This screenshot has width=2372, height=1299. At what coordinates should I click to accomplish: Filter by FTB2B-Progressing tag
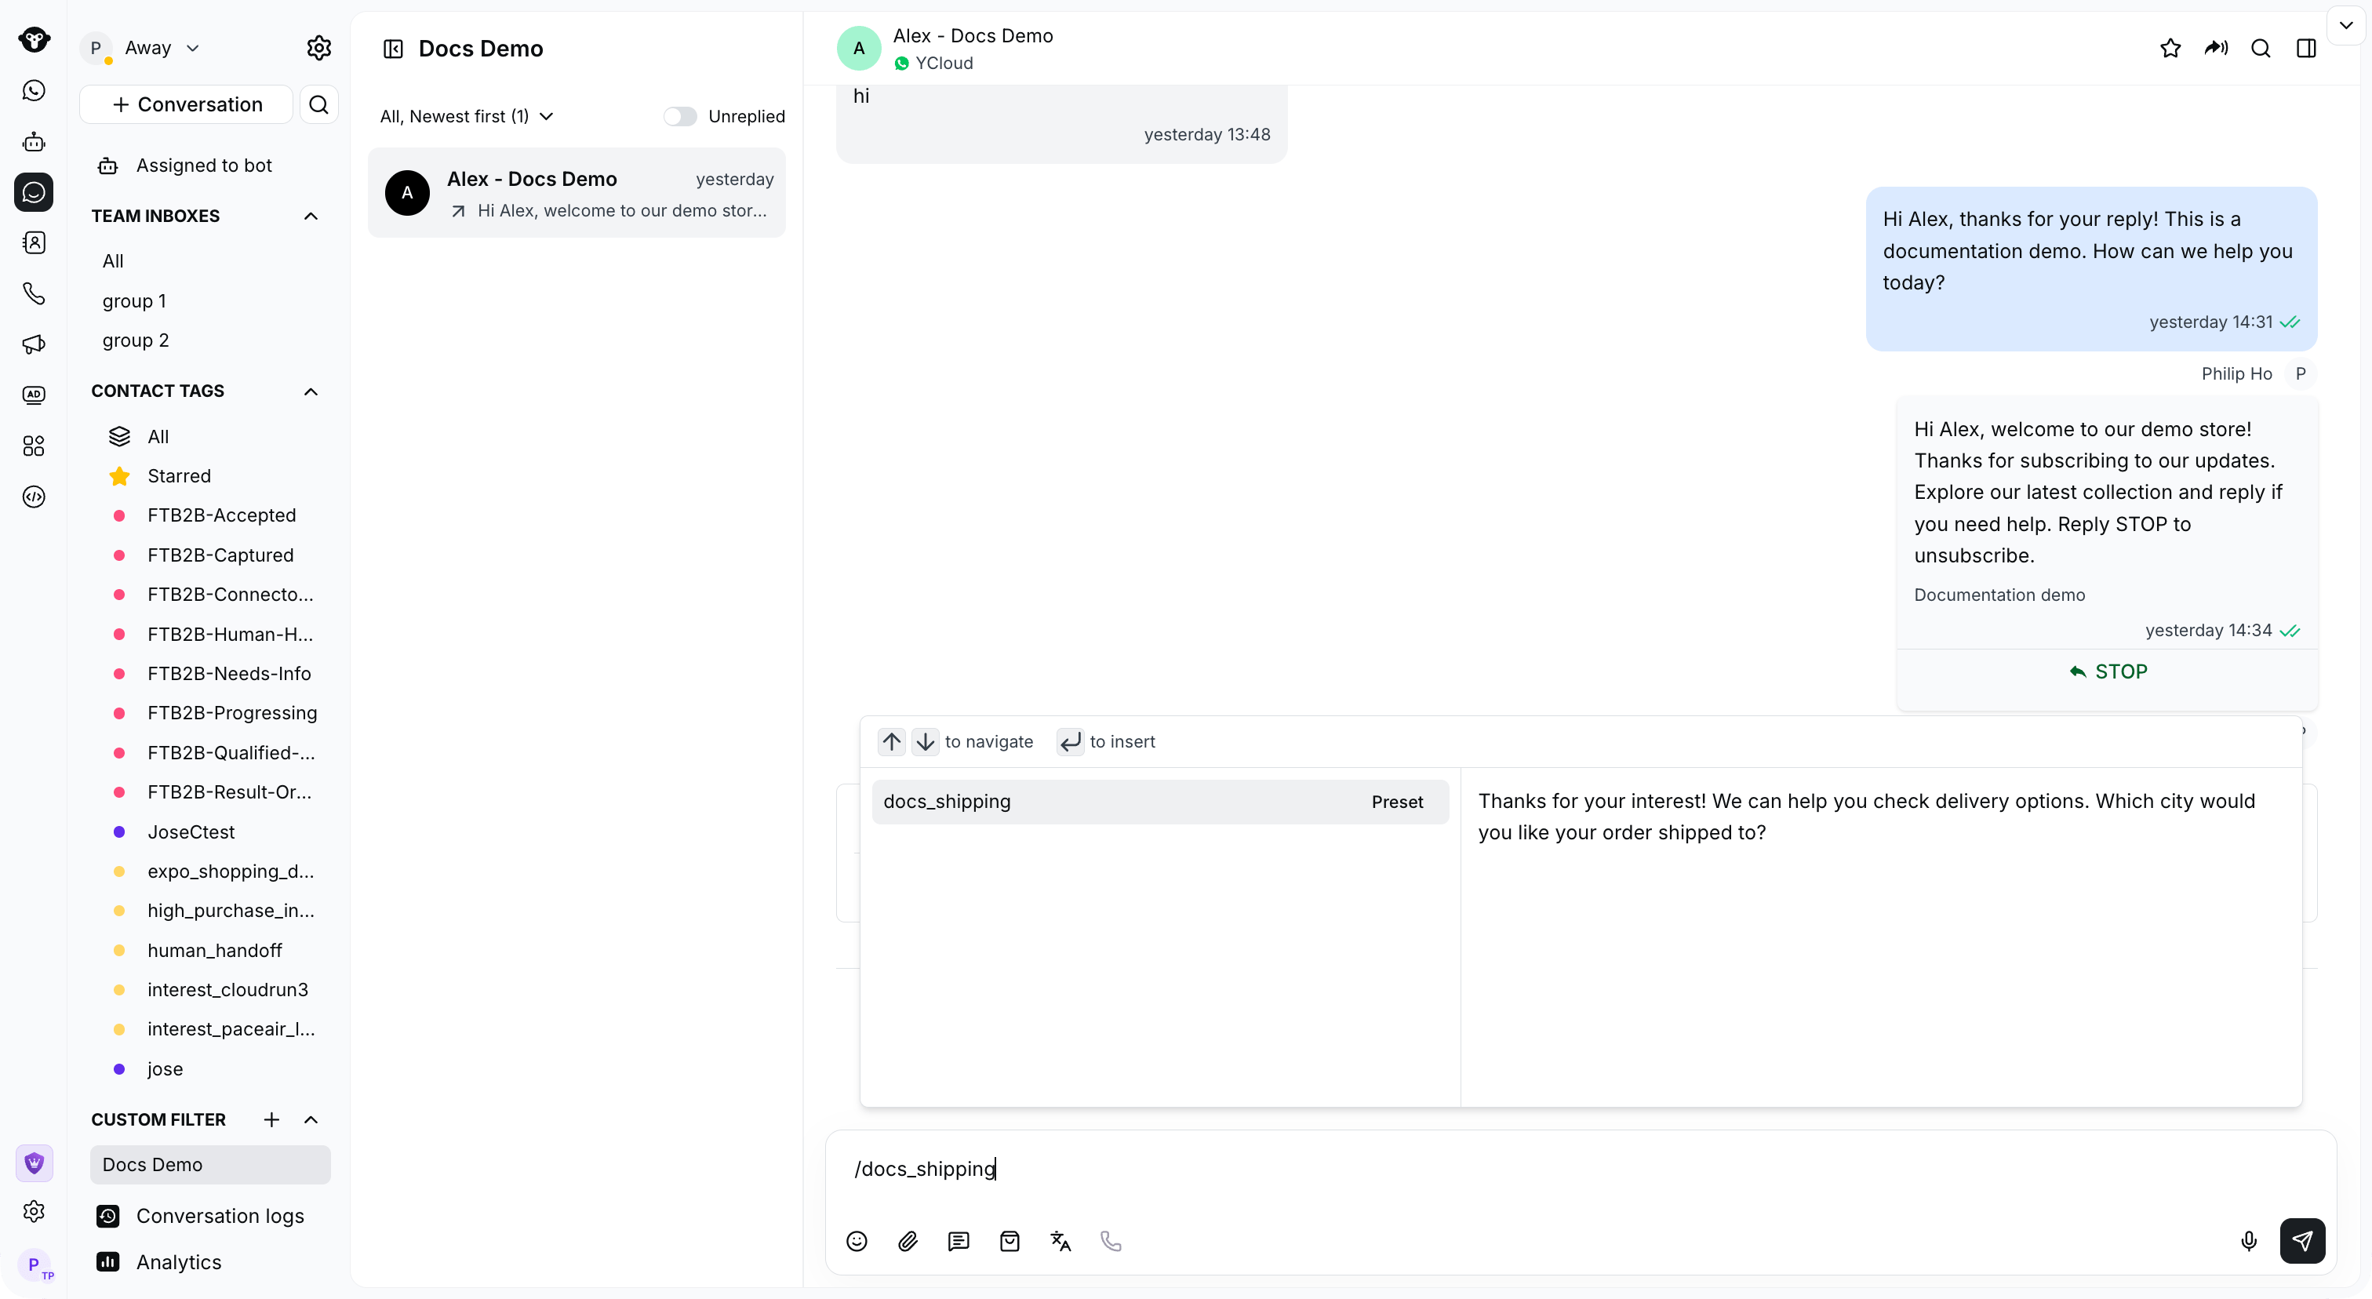[232, 714]
